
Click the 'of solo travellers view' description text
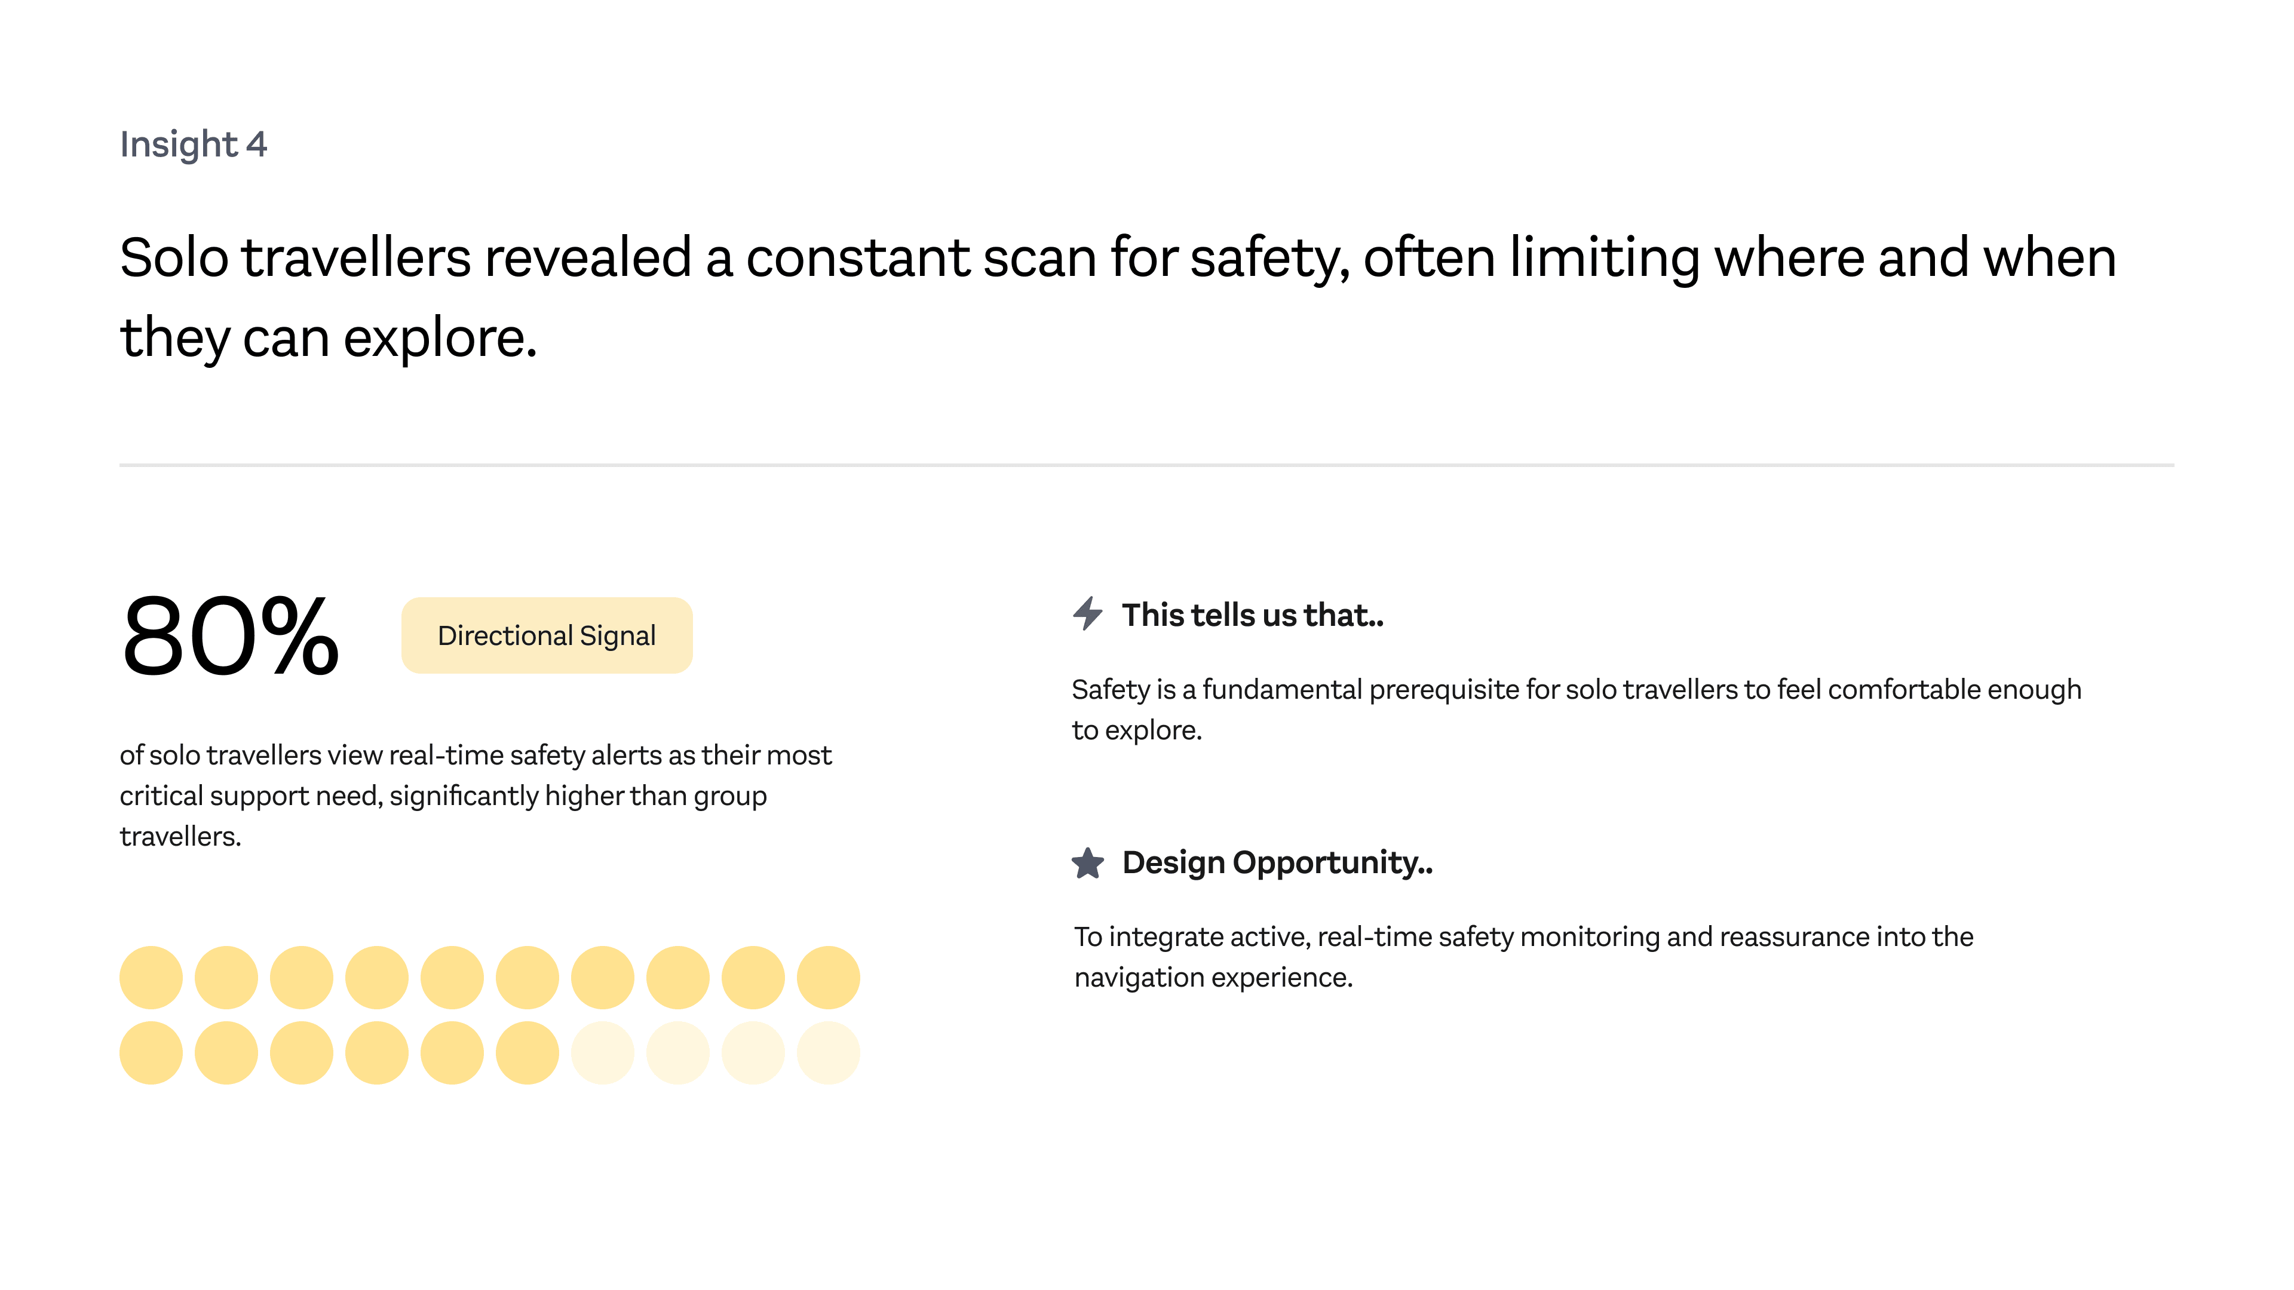[x=476, y=796]
